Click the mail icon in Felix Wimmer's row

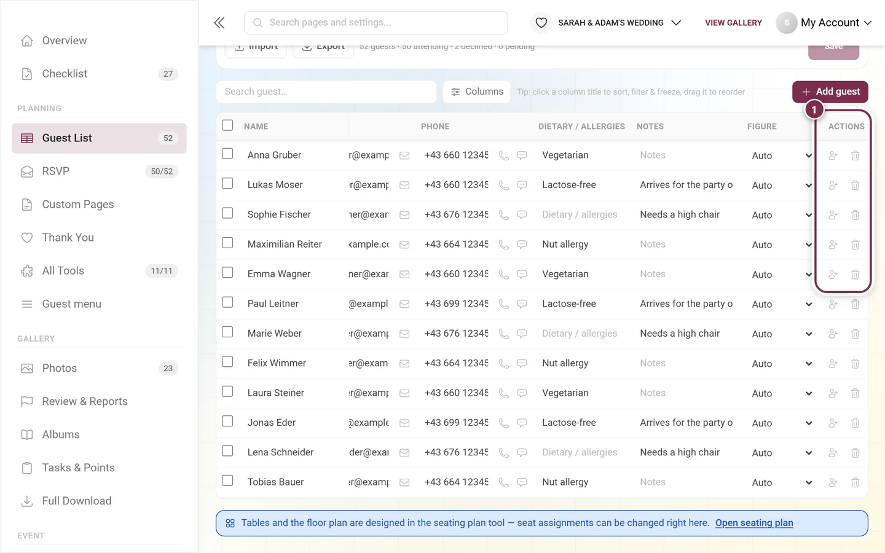pos(404,364)
